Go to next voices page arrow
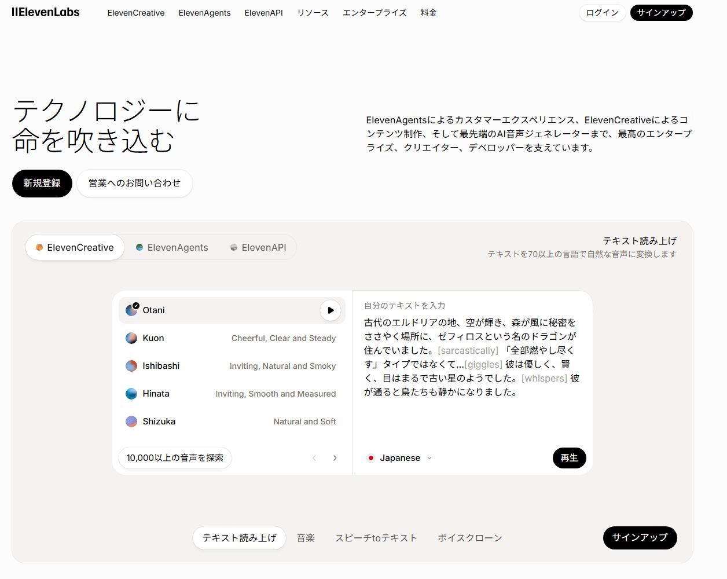727x579 pixels. pyautogui.click(x=335, y=458)
